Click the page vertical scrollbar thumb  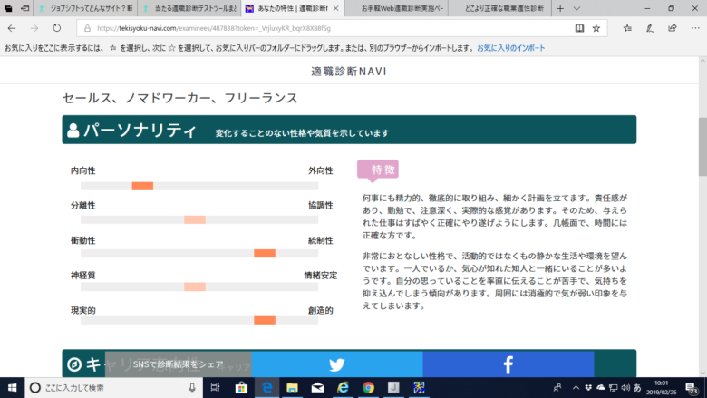pyautogui.click(x=702, y=147)
